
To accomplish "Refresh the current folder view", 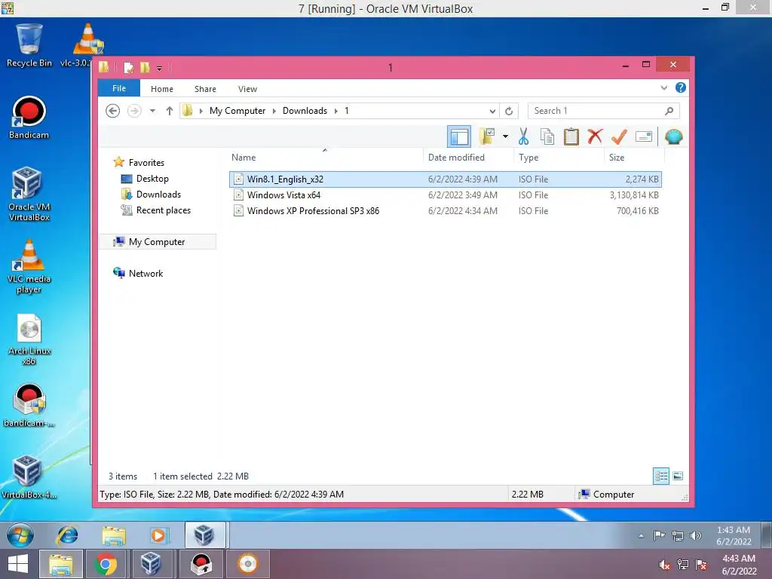I will (509, 111).
